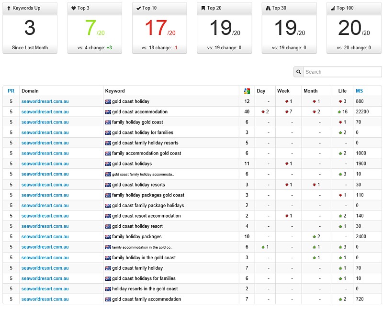Click the Month column header
Image resolution: width=383 pixels, height=309 pixels.
pyautogui.click(x=310, y=91)
